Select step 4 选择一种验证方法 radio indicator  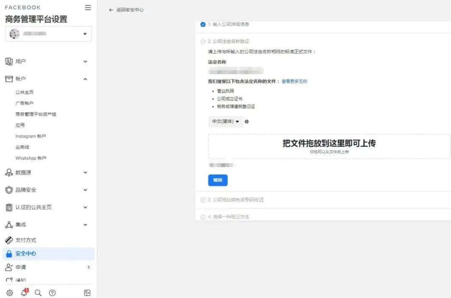[203, 216]
